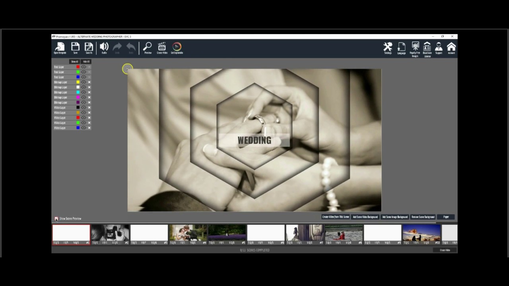Select the green Video Layer row label

coord(60,123)
